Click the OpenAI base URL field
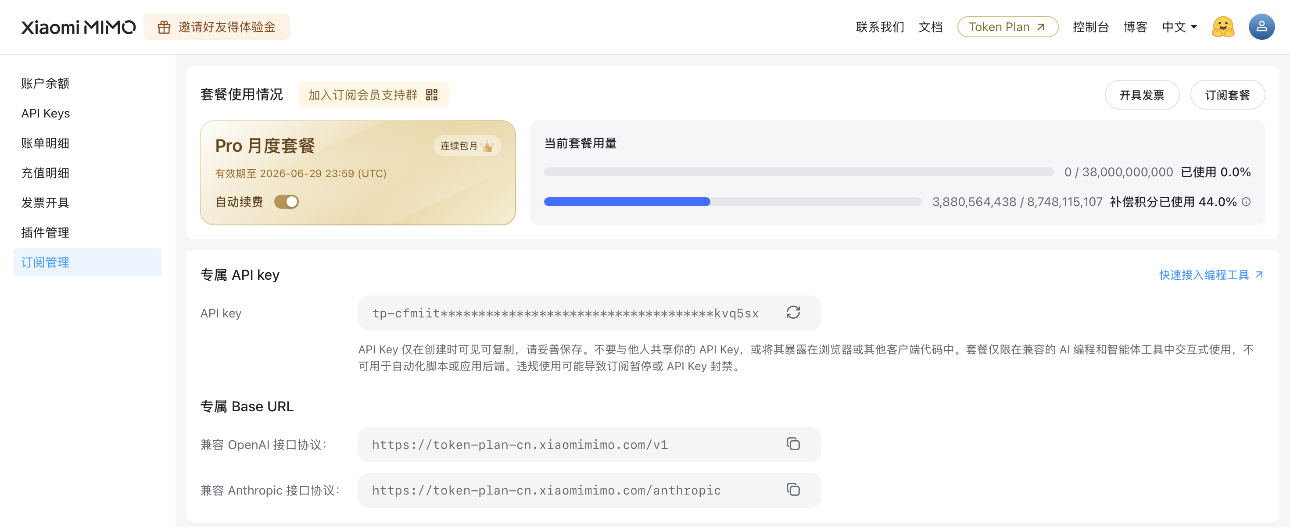This screenshot has width=1290, height=527. click(x=589, y=445)
